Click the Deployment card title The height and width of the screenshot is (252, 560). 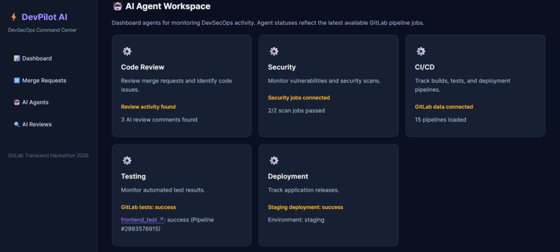(x=288, y=176)
